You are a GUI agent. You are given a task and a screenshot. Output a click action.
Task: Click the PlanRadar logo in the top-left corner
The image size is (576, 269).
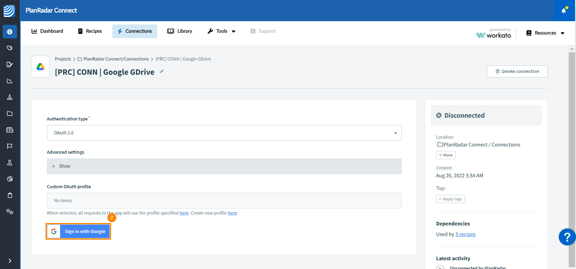(x=9, y=11)
